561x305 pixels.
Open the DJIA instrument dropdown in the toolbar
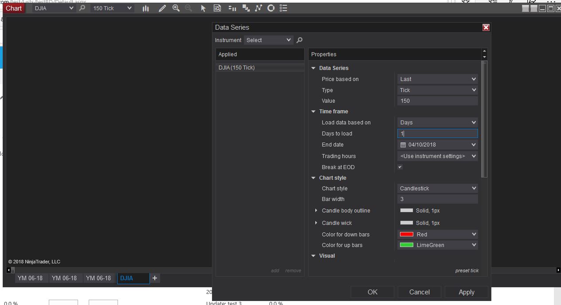[54, 8]
